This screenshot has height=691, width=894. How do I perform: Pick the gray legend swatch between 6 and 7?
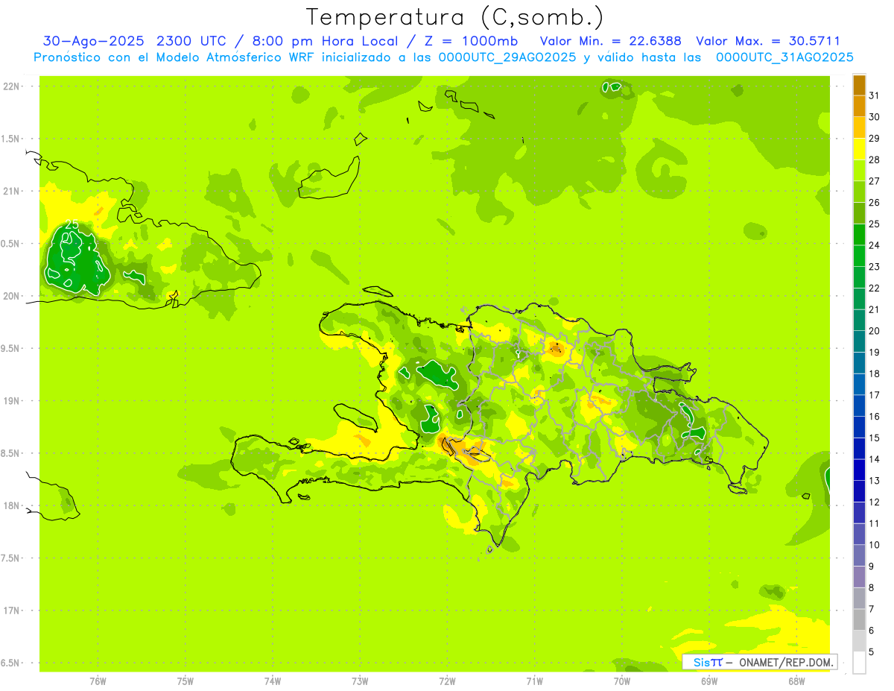[x=859, y=620]
